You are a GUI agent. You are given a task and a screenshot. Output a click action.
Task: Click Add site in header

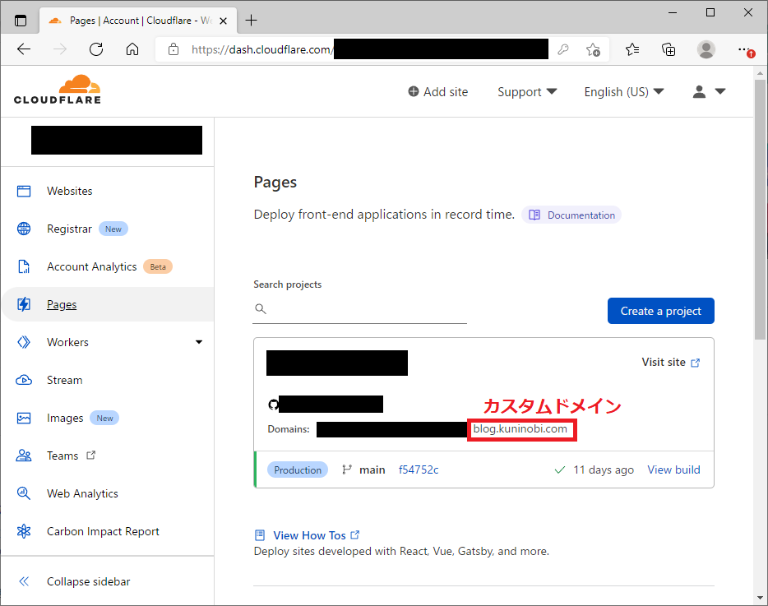coord(438,91)
